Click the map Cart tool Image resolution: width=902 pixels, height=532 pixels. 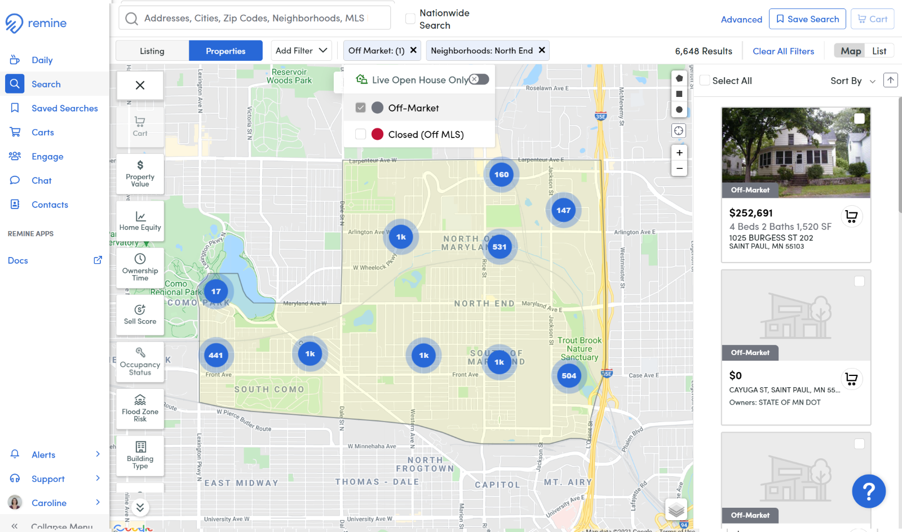tap(140, 126)
